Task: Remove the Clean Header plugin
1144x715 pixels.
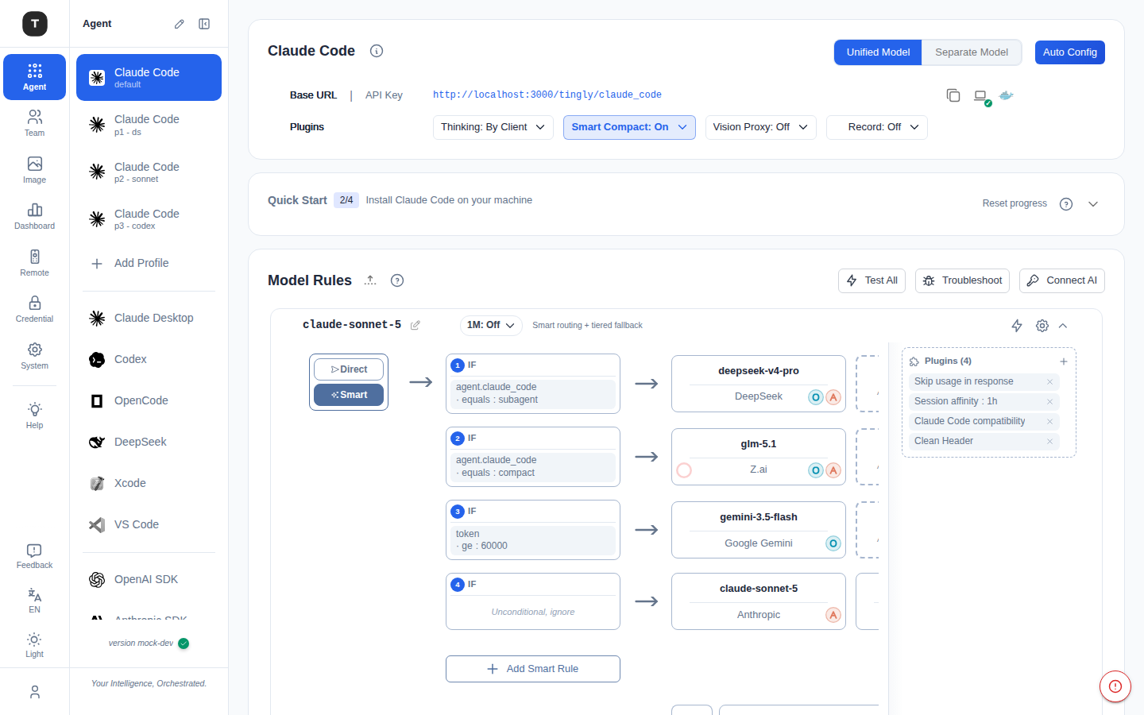Action: pyautogui.click(x=1049, y=441)
